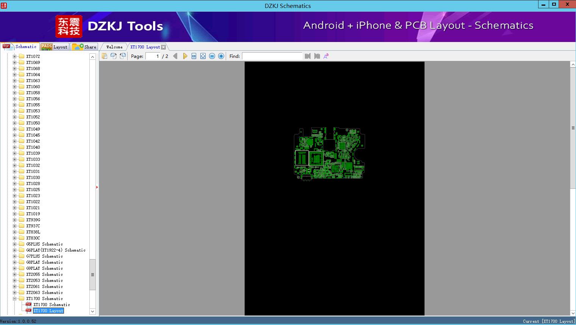Open the XT1700 Layout file in tree
The height and width of the screenshot is (325, 576).
48,311
